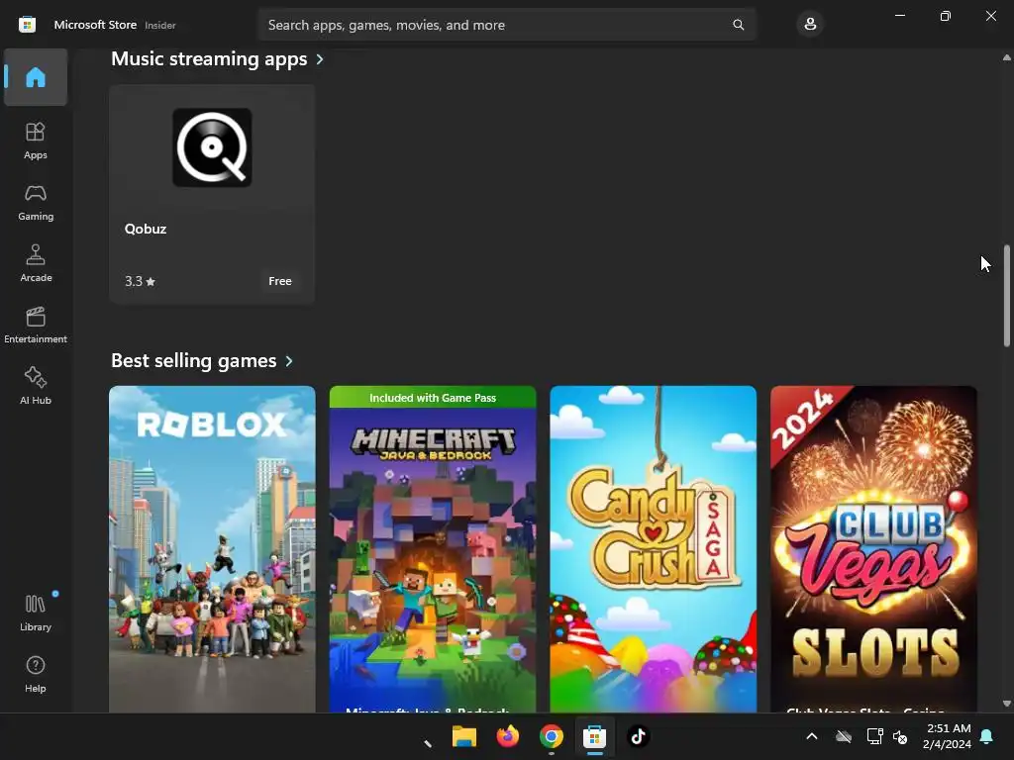Open the Minecraft Java & Bedrock card
The height and width of the screenshot is (760, 1014).
[433, 549]
